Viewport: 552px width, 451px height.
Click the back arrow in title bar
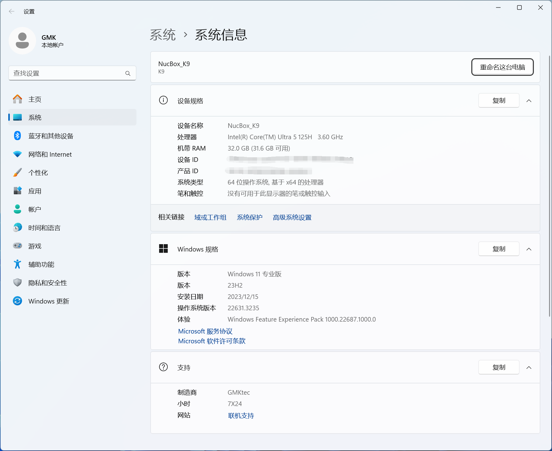[12, 12]
